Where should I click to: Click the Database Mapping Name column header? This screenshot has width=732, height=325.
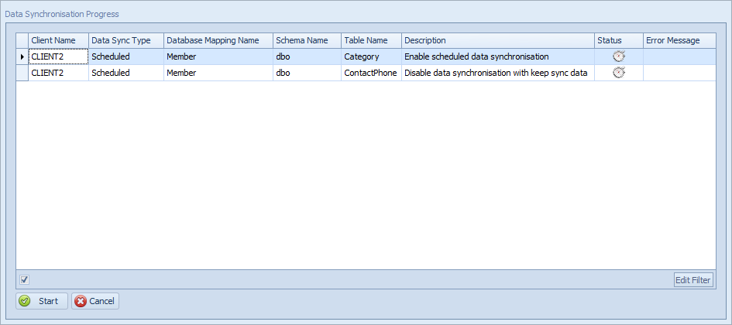pos(218,40)
